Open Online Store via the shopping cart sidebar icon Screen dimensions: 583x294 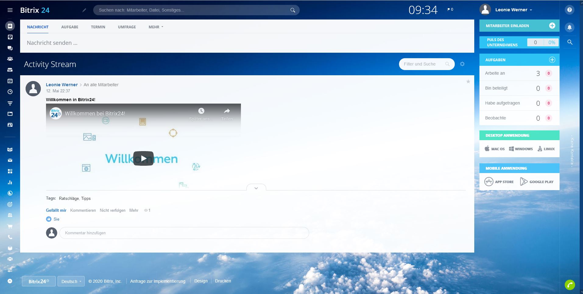[10, 226]
